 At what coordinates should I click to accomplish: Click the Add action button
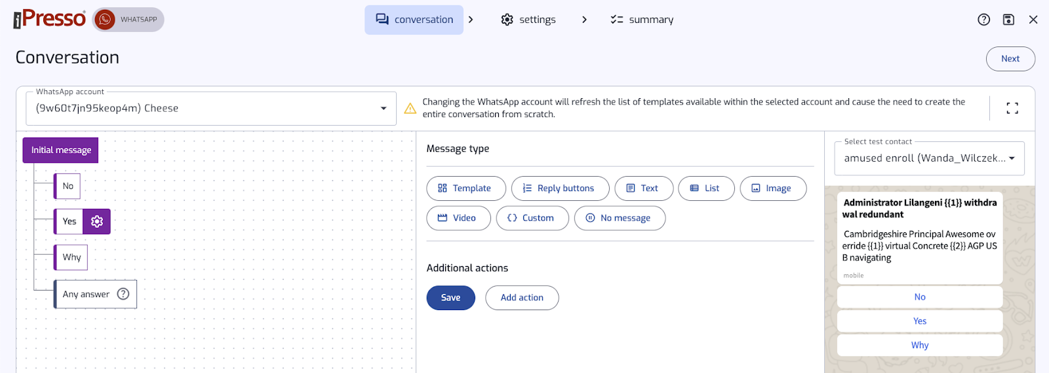click(522, 298)
